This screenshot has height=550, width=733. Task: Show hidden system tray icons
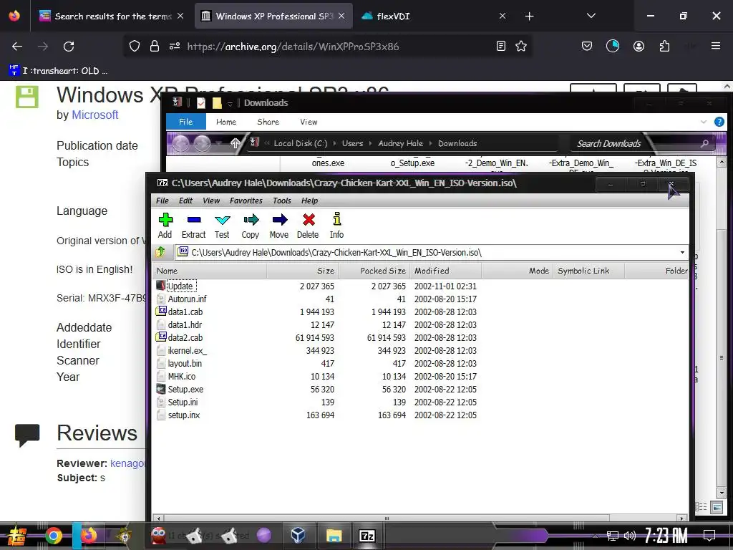coord(595,536)
